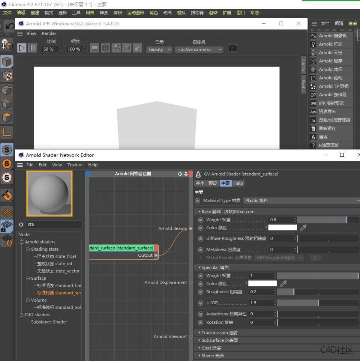
Task: Click the orange workplane grid icon
Action: [x=7, y=213]
